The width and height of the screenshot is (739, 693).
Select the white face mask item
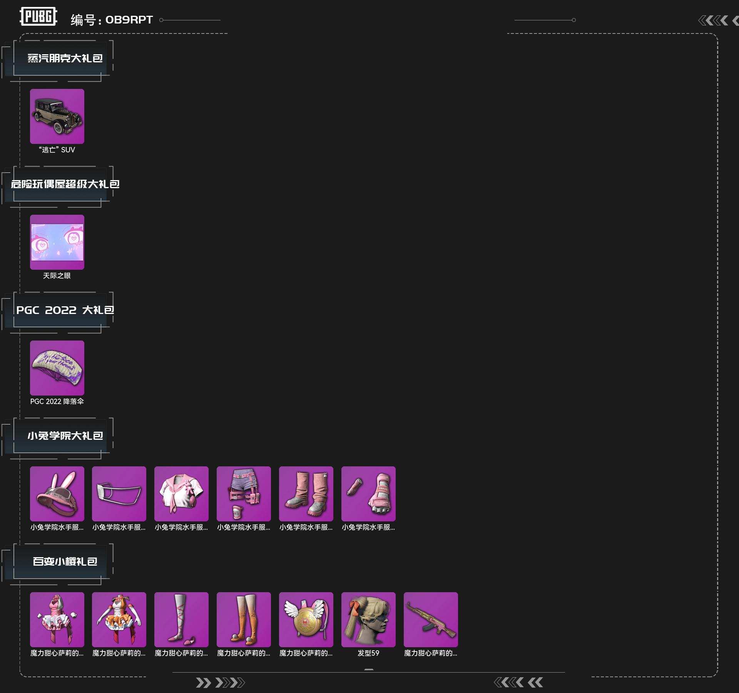119,494
